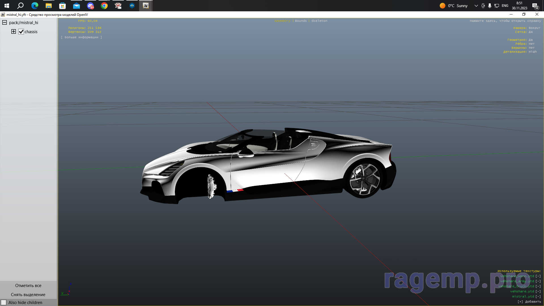The image size is (544, 306).
Task: Click Отметить все button
Action: coord(28,286)
